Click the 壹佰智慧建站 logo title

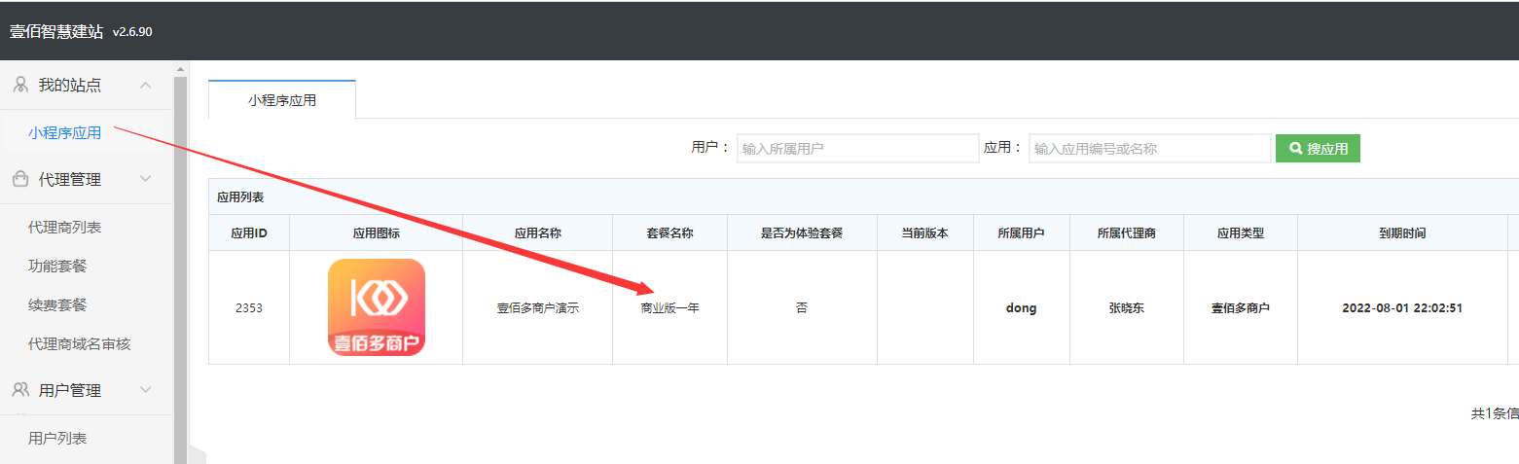click(x=56, y=31)
